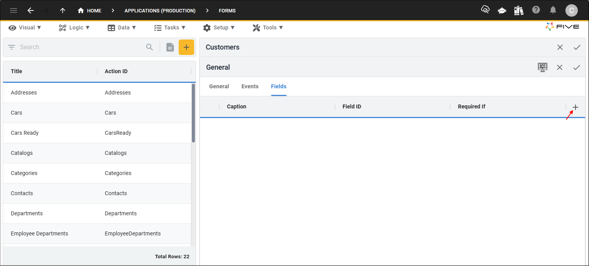Click the forward arrow in top bar
589x266 pixels.
[x=46, y=10]
